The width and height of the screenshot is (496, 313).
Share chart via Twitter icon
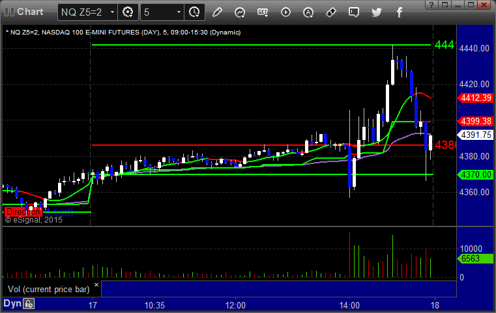point(377,12)
